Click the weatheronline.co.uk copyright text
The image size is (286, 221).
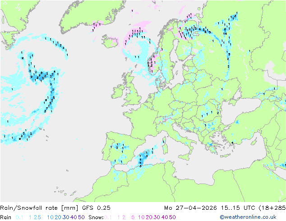point(248,217)
